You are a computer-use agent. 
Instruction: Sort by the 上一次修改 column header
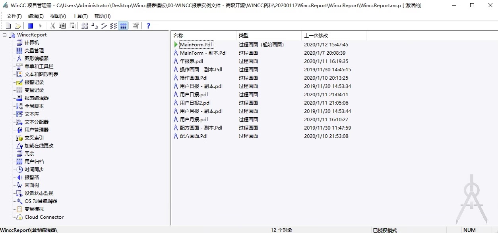[x=334, y=36]
